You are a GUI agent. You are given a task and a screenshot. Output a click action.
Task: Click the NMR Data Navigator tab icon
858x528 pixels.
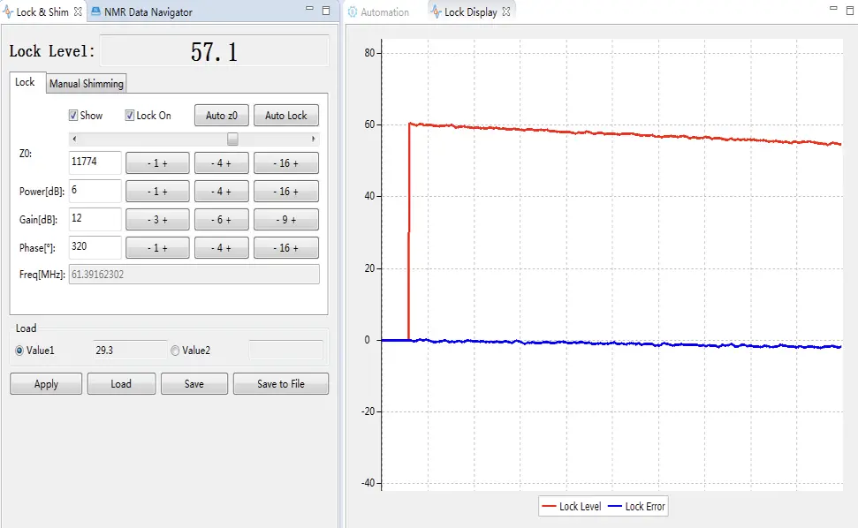(x=95, y=12)
